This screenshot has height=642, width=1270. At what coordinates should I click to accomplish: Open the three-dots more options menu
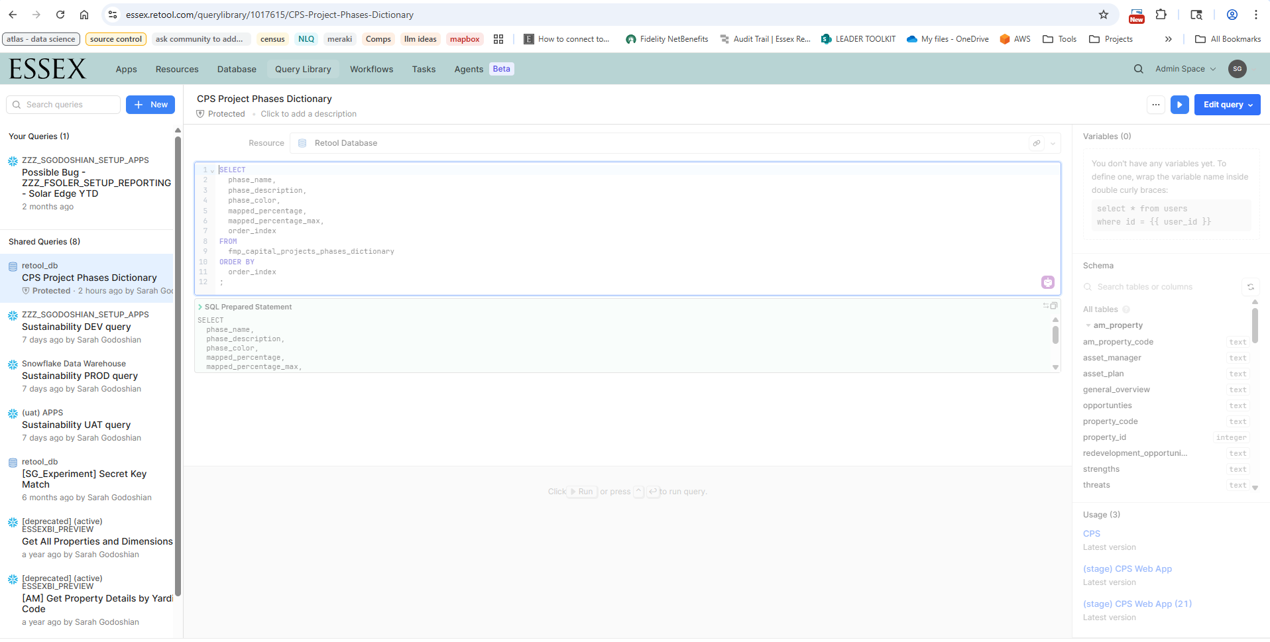tap(1155, 105)
